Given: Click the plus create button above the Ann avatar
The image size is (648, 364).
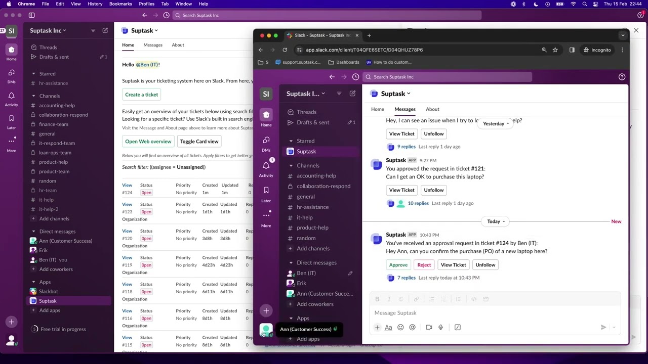Looking at the screenshot, I should point(266,311).
